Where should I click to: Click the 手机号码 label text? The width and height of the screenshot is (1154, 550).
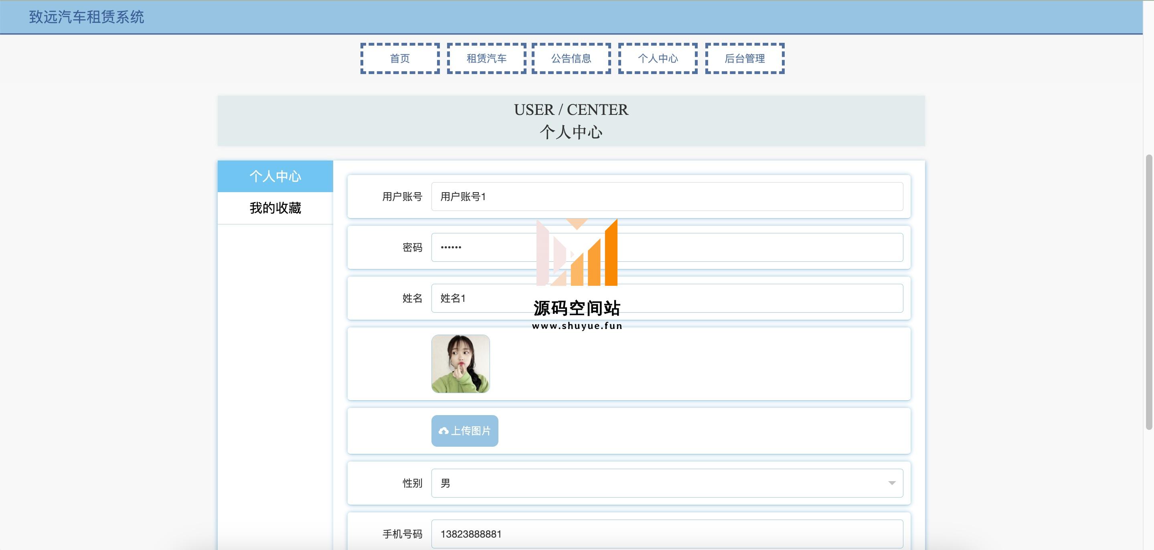[x=402, y=534]
